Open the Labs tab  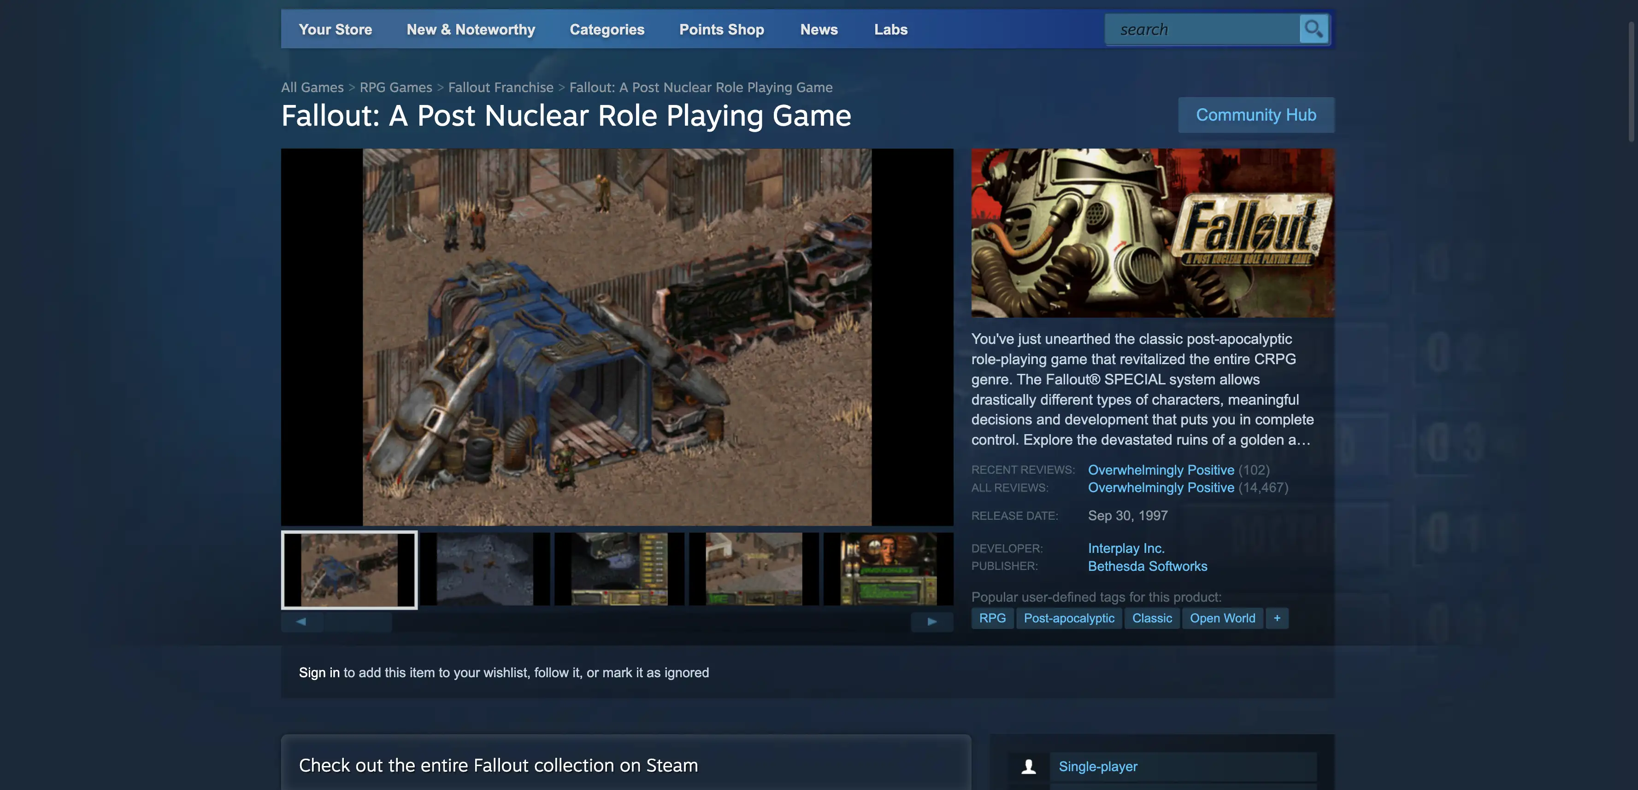890,29
